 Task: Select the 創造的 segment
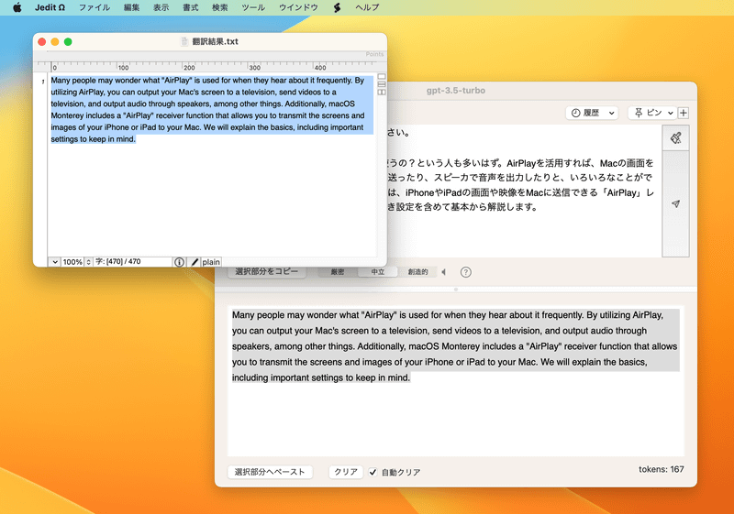click(417, 272)
